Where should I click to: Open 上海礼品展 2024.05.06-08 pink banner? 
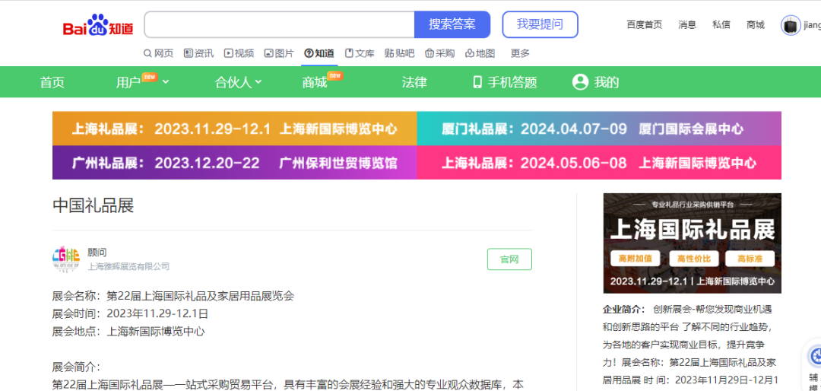[x=599, y=163]
